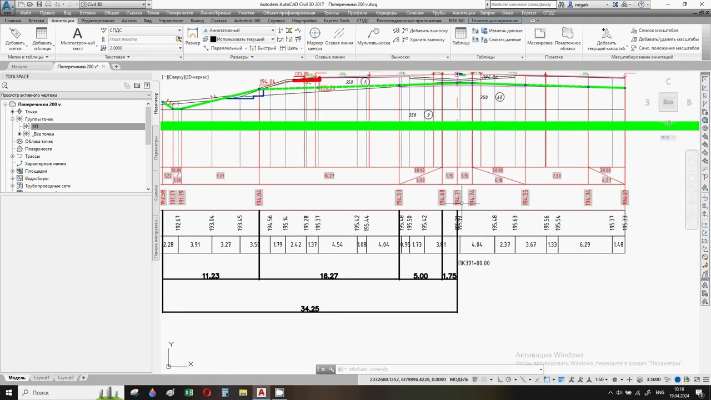The width and height of the screenshot is (711, 400).
Task: Open AutoCAD red A taskbar icon
Action: click(261, 393)
